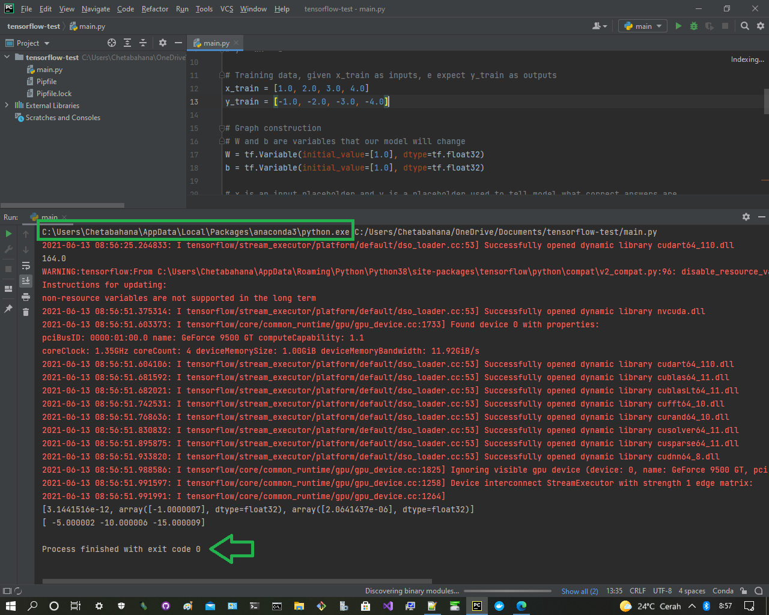The image size is (769, 615).
Task: Clear console with the trash icon
Action: [x=26, y=312]
